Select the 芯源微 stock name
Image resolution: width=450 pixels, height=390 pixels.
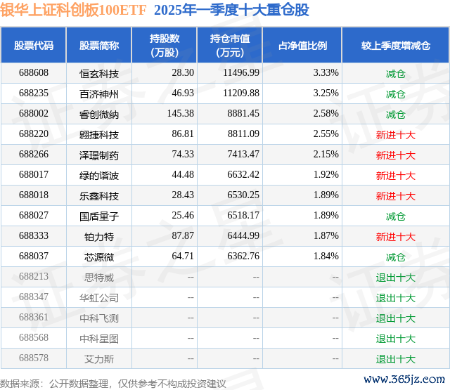coord(99,257)
